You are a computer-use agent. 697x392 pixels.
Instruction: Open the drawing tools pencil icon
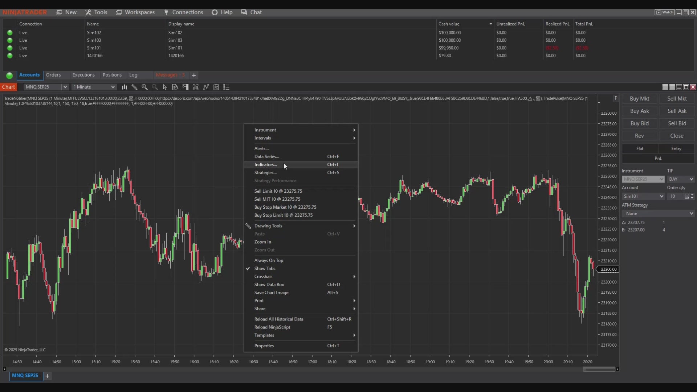(134, 87)
